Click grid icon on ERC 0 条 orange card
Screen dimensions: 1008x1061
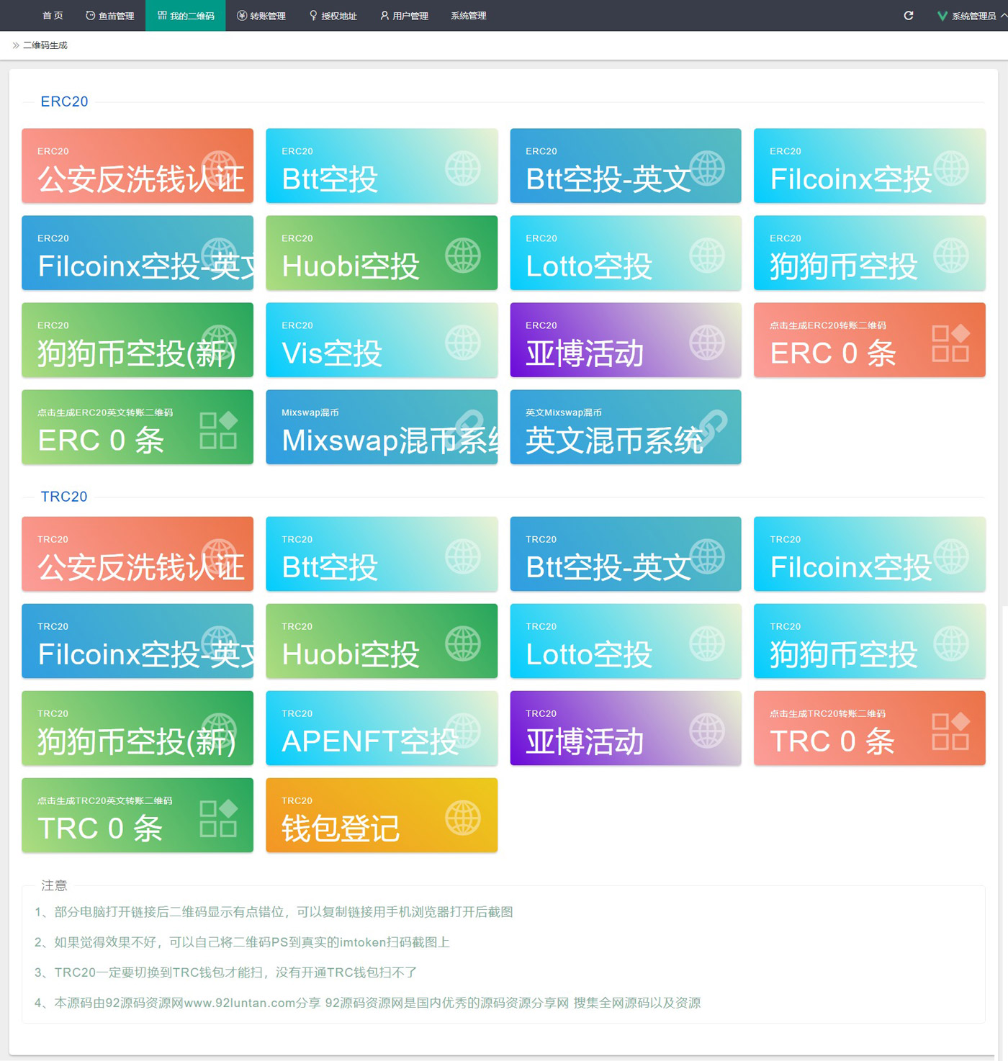[x=951, y=343]
